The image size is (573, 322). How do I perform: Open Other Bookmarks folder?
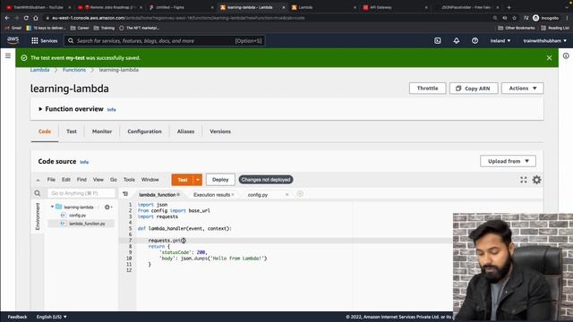coord(517,28)
